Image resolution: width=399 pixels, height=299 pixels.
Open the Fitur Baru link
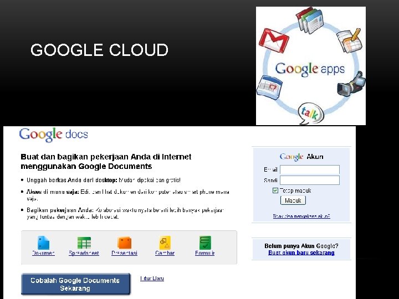pyautogui.click(x=152, y=279)
